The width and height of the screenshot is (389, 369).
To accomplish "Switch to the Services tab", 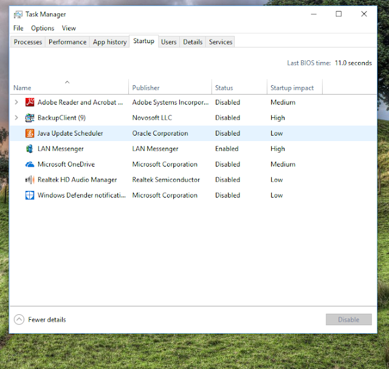I will [x=221, y=42].
